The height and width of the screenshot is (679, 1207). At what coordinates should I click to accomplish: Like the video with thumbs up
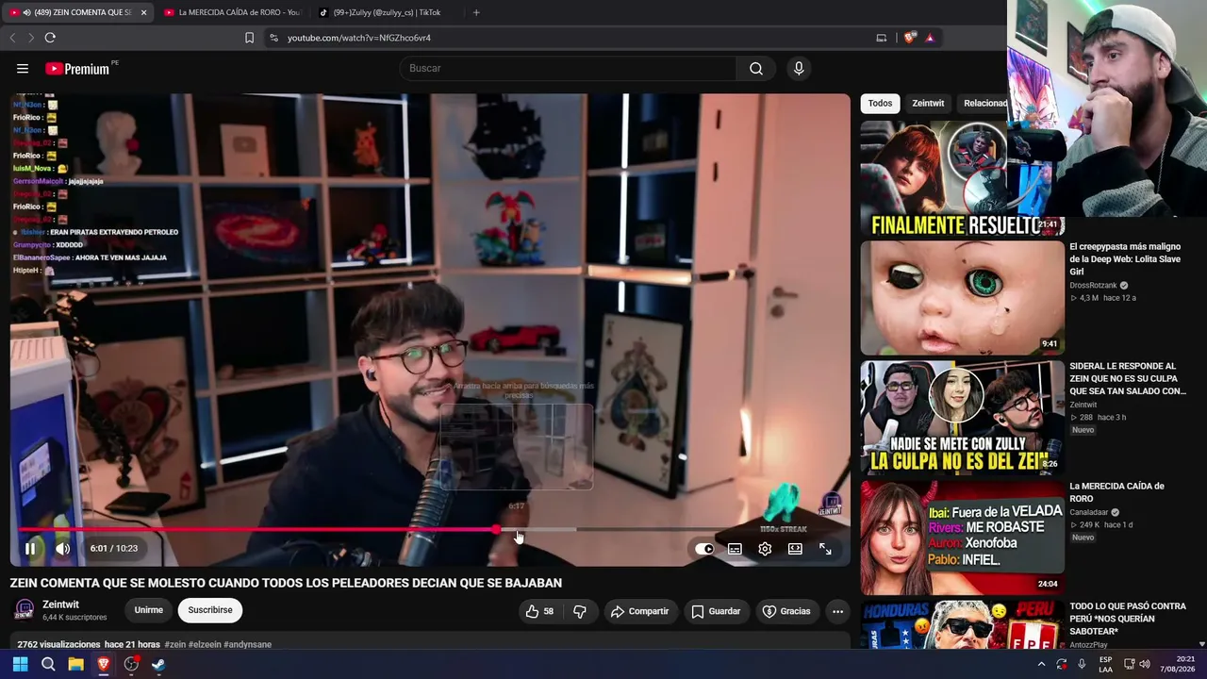click(540, 611)
